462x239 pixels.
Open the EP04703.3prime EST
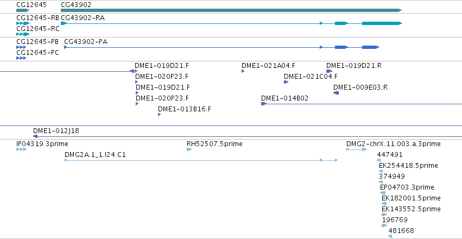click(383, 193)
